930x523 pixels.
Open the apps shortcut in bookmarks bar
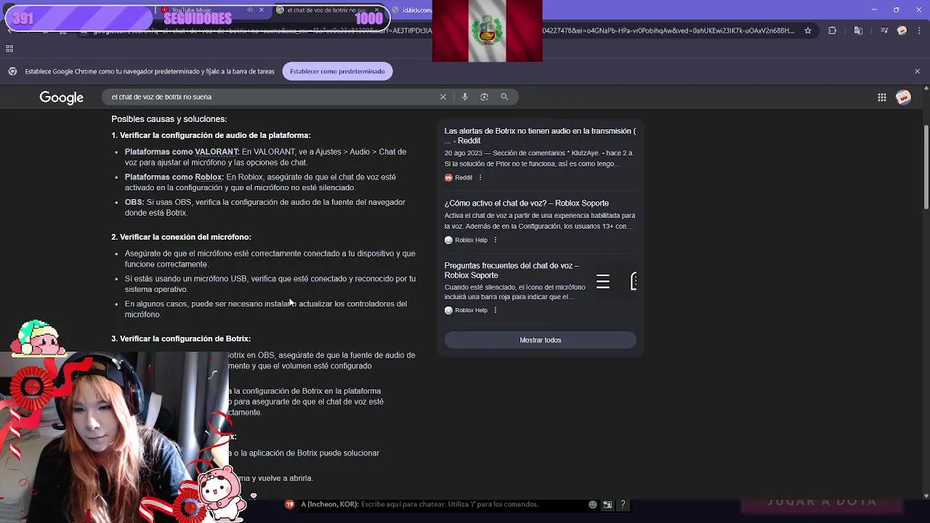[9, 49]
